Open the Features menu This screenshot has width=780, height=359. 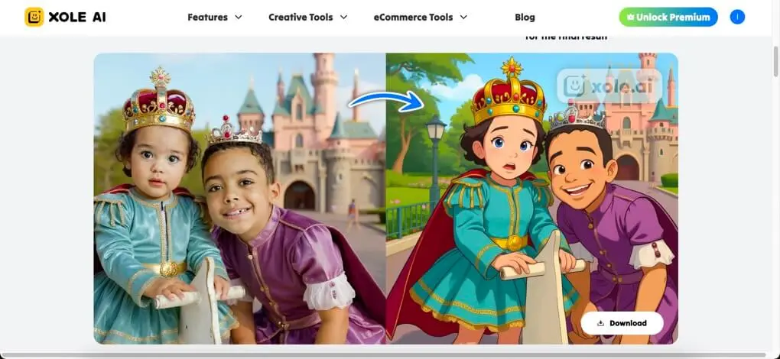tap(207, 17)
